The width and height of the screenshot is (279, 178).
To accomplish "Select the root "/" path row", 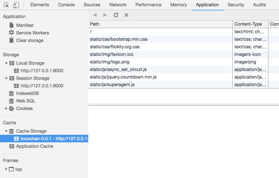I will [x=160, y=32].
